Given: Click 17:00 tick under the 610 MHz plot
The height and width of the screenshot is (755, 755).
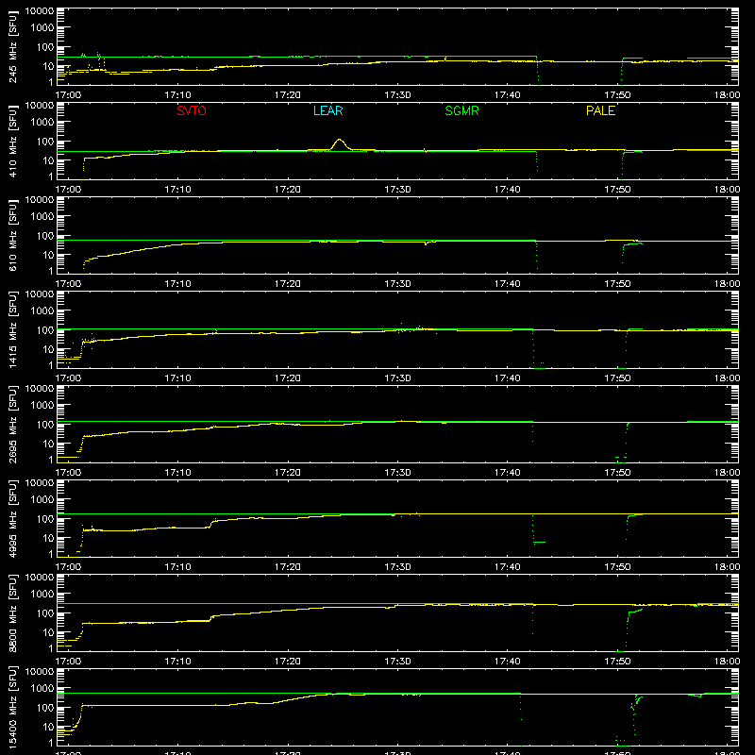Looking at the screenshot, I should coord(68,284).
